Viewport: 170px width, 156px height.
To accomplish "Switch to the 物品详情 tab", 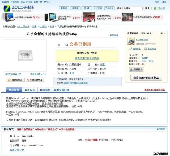I will click(x=14, y=90).
